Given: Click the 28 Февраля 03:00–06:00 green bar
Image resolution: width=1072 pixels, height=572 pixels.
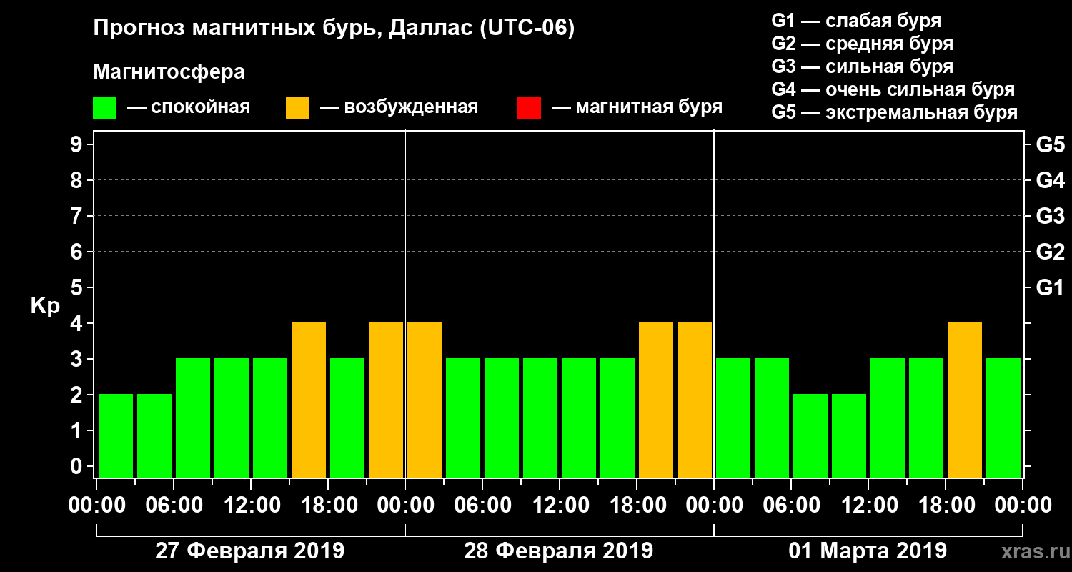Looking at the screenshot, I should (463, 418).
